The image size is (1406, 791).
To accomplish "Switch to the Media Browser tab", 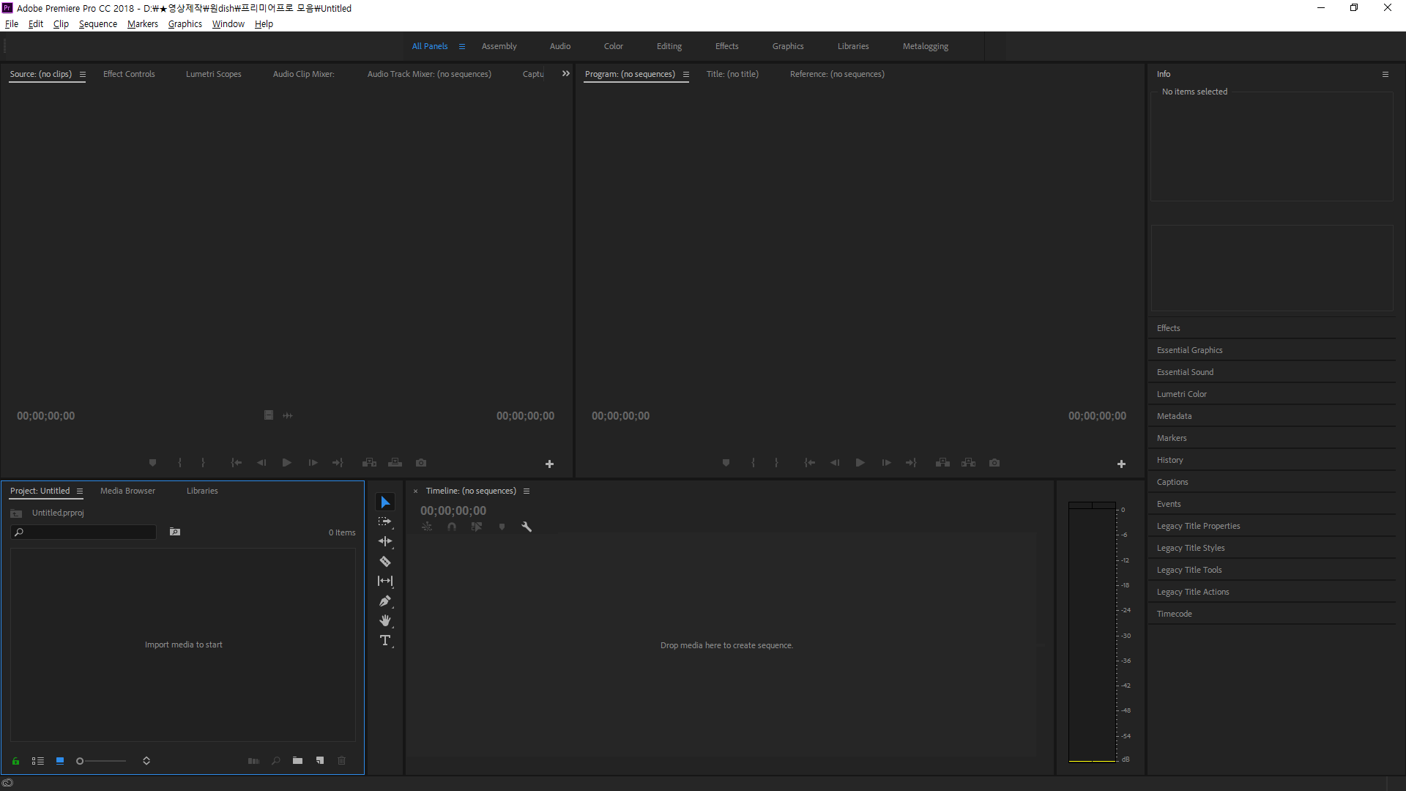I will 127,491.
